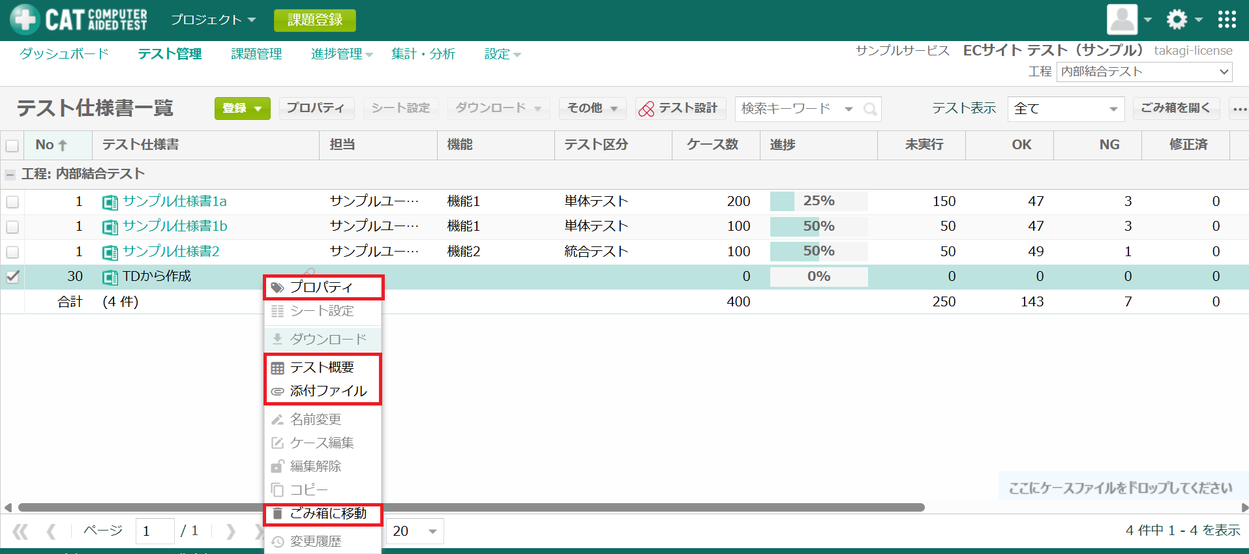Click the apps grid icon in header
Viewport: 1249px width, 554px height.
tap(1226, 20)
